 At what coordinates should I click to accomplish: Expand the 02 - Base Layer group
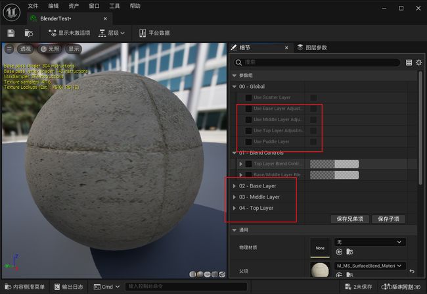point(235,186)
